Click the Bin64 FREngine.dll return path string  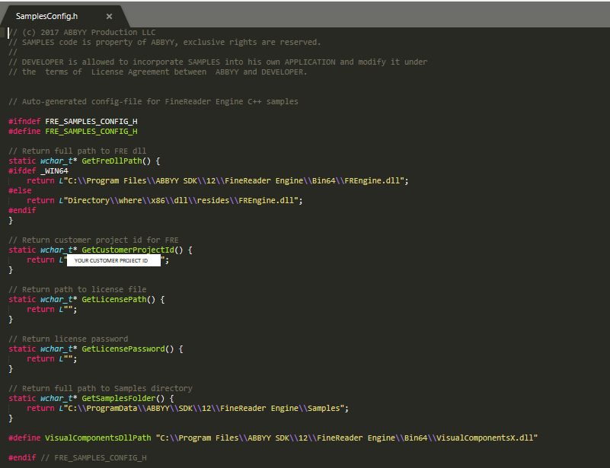tap(236, 180)
